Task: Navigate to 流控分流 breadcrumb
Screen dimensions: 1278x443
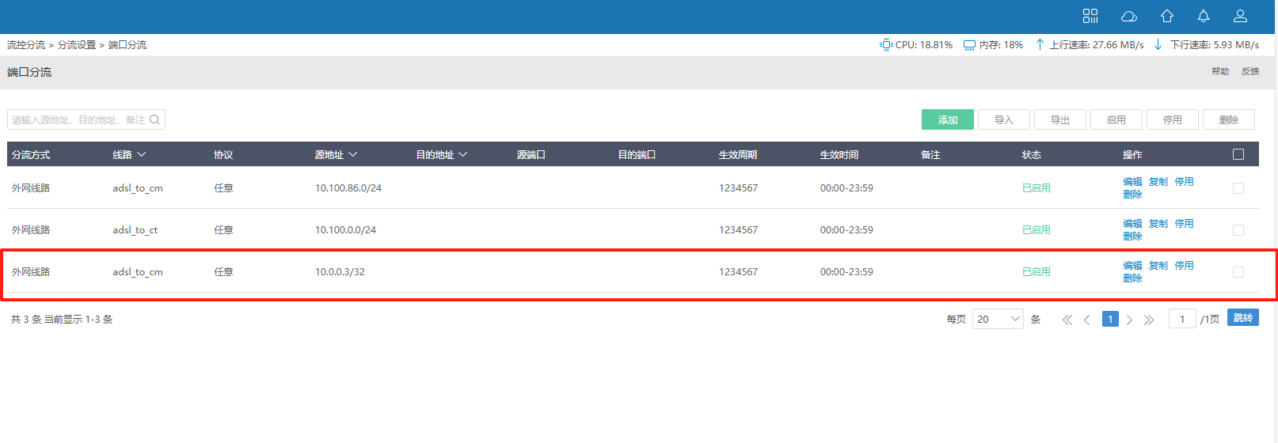Action: pyautogui.click(x=26, y=45)
